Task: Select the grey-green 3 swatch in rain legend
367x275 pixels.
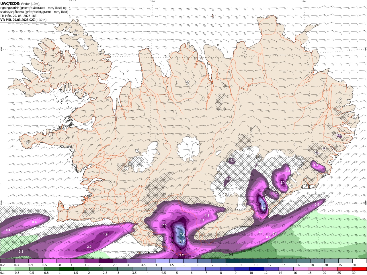Action: pyautogui.click(x=125, y=269)
